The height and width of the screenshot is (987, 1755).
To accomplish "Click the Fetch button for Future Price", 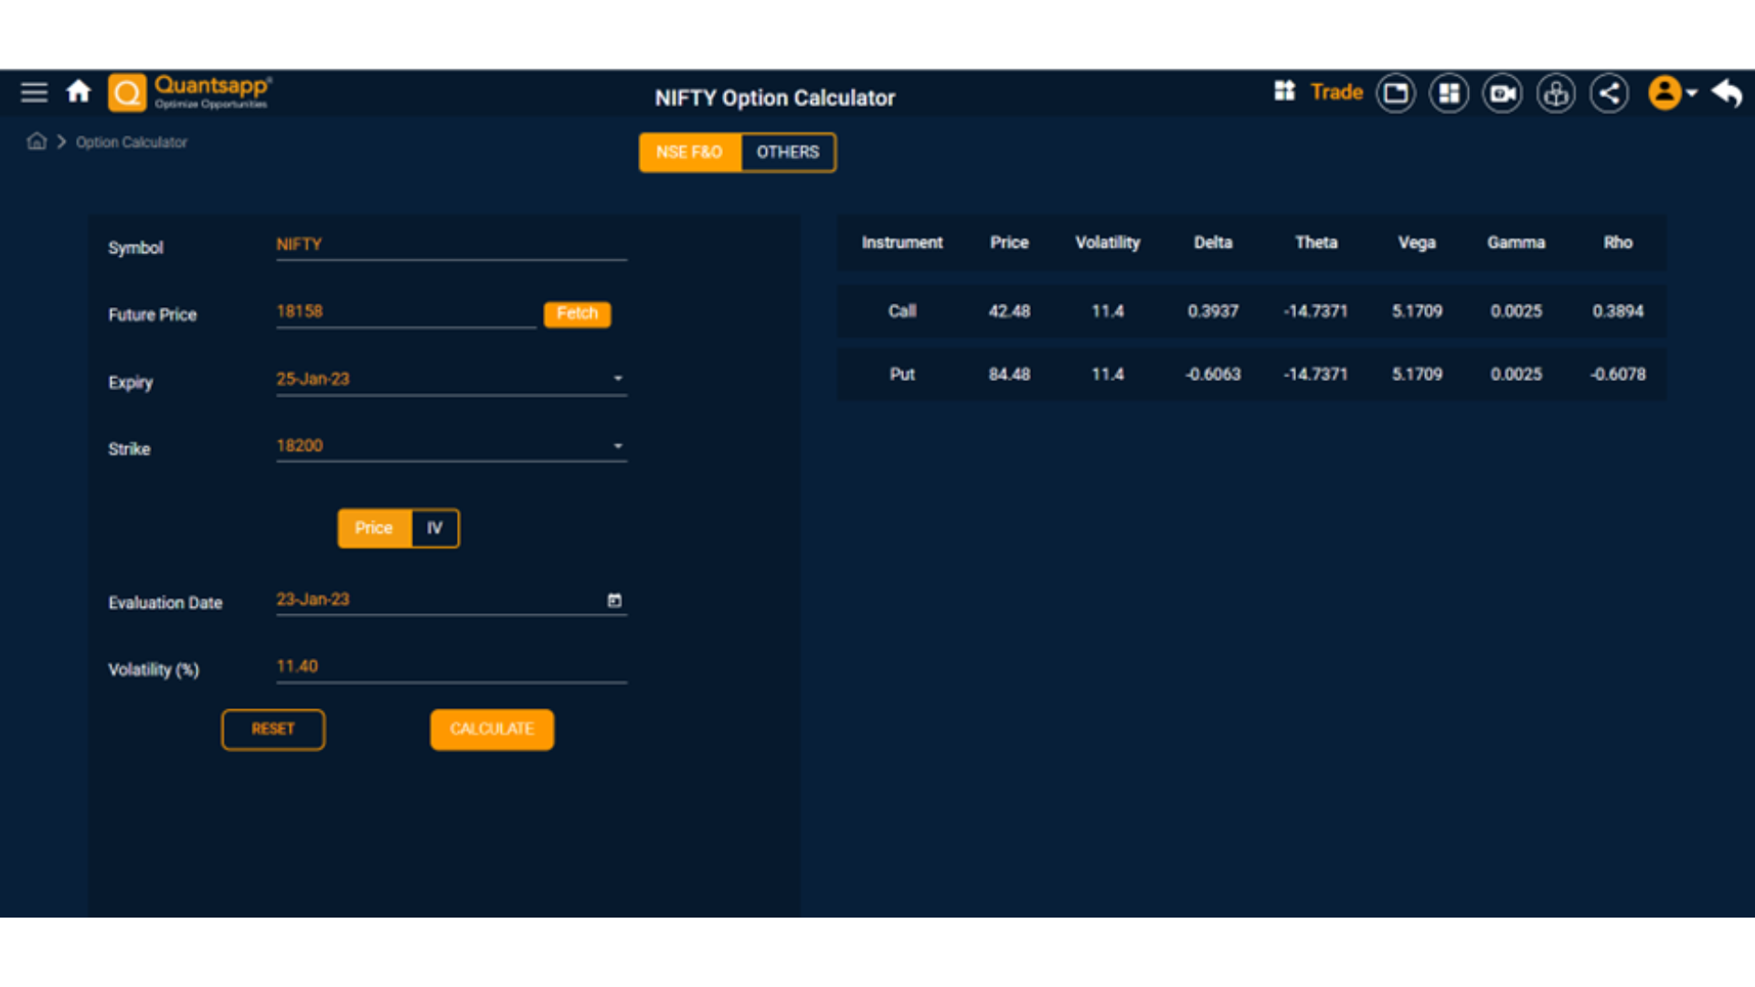I will [577, 313].
